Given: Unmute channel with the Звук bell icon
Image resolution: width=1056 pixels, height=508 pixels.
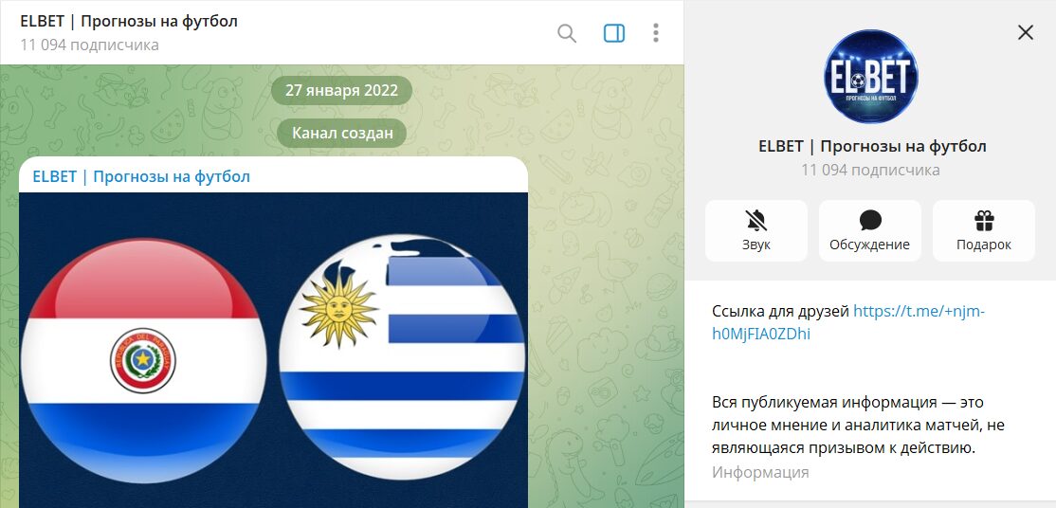Looking at the screenshot, I should click(756, 220).
